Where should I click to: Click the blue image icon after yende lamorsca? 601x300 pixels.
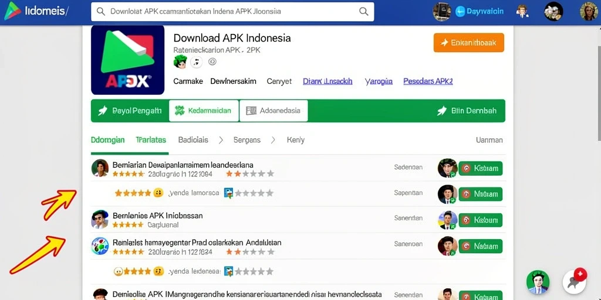(228, 193)
